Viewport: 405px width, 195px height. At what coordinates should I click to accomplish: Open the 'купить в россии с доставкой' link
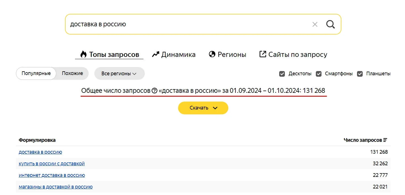click(x=52, y=164)
